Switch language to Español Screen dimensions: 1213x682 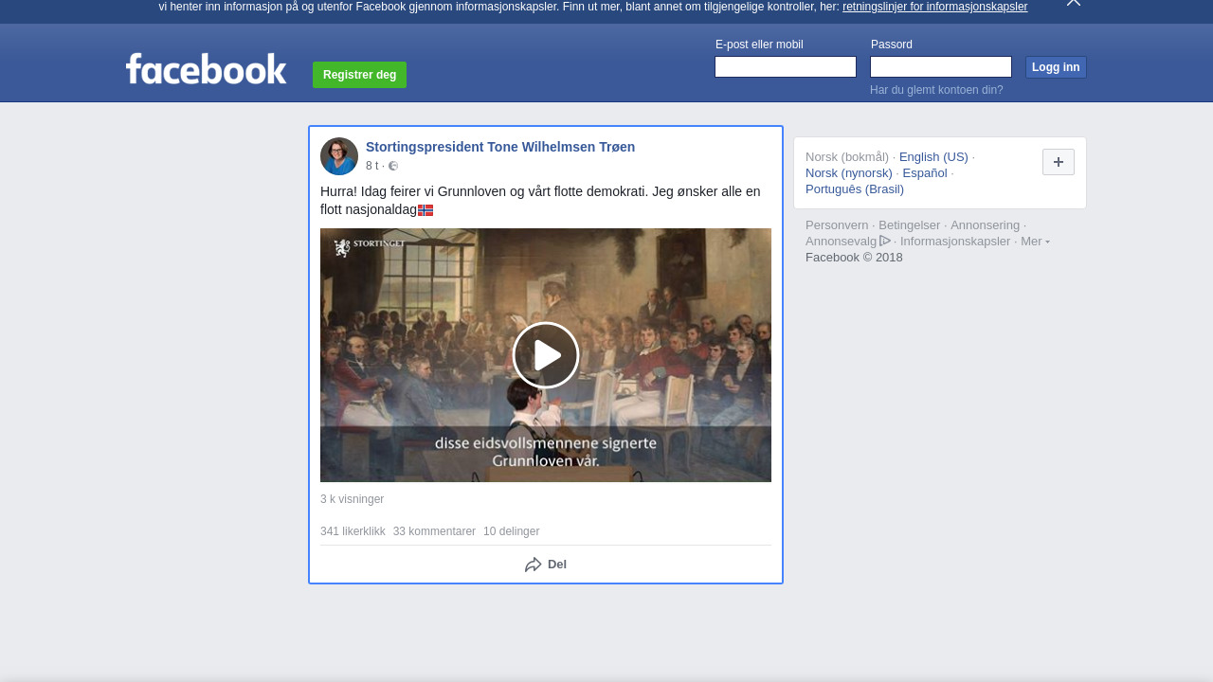click(x=925, y=173)
